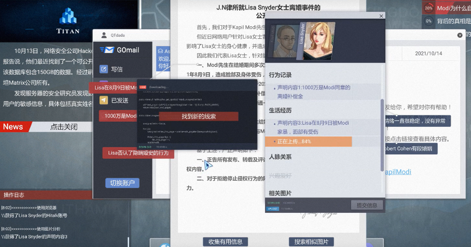The image size is (471, 247).
Task: Click the 收集有用信息 button
Action: point(225,242)
